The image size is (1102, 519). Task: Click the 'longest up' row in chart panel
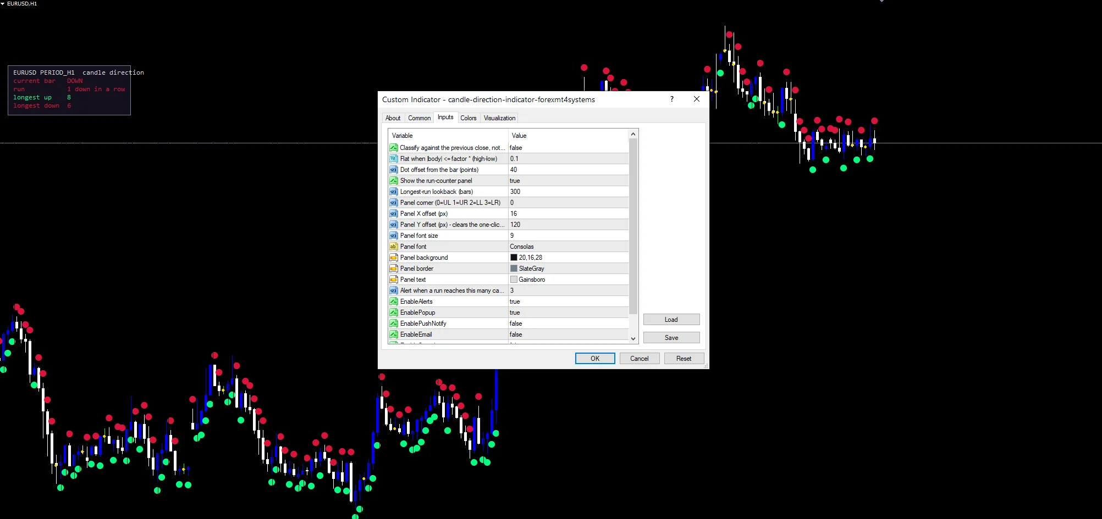point(42,97)
